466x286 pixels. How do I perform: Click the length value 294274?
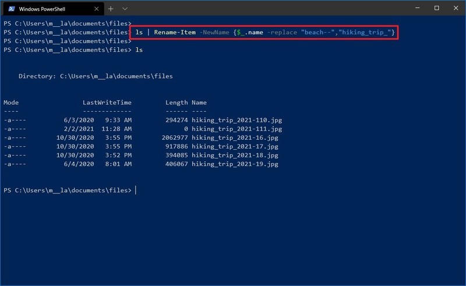tap(176, 120)
